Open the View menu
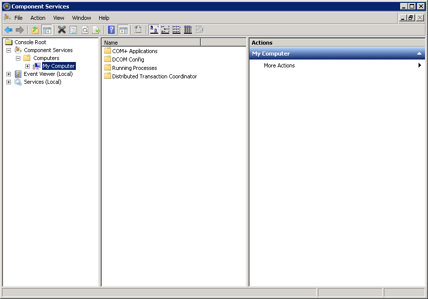Viewport: 428px width, 299px height. (59, 18)
